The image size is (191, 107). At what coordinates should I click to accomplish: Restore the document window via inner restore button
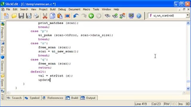(184, 9)
